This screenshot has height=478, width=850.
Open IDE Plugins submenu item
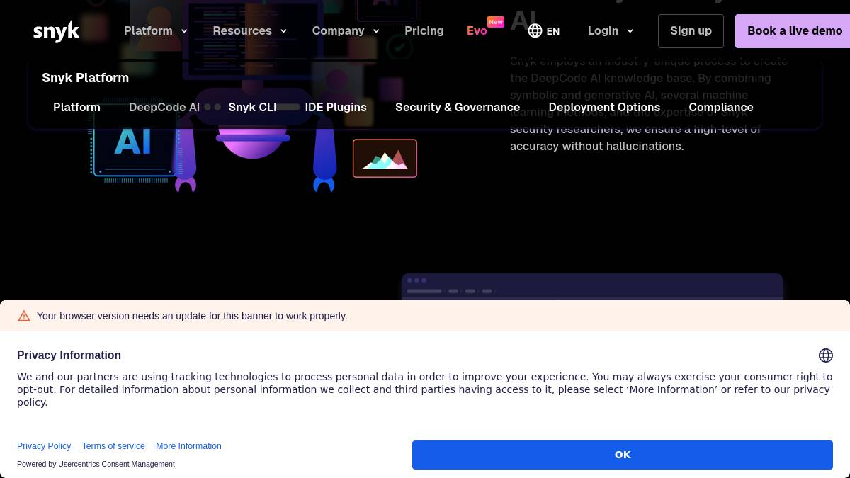pos(336,108)
